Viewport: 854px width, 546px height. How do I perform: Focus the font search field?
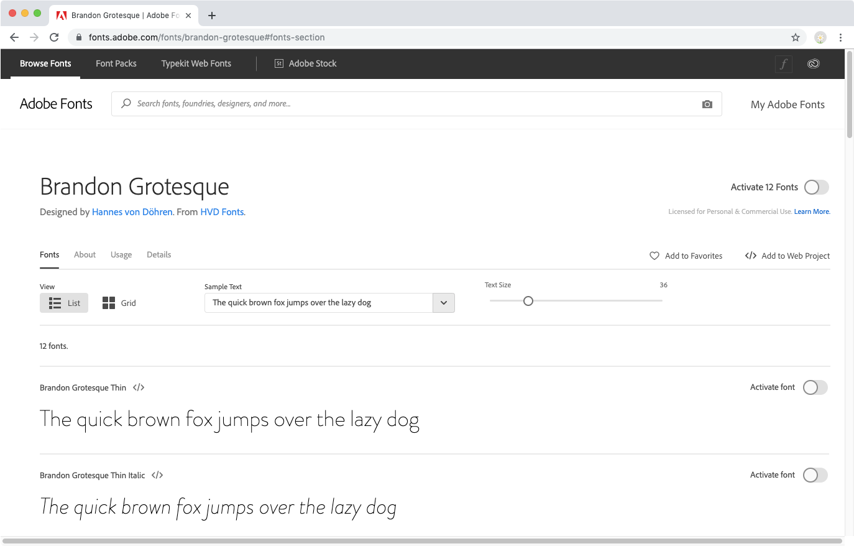point(410,104)
